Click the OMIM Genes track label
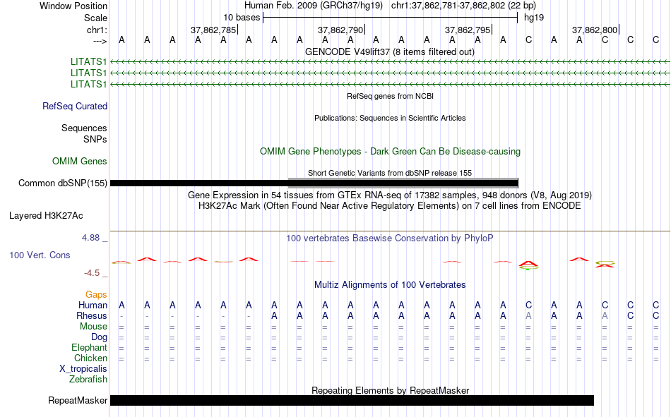Image resolution: width=671 pixels, height=417 pixels. pyautogui.click(x=80, y=162)
